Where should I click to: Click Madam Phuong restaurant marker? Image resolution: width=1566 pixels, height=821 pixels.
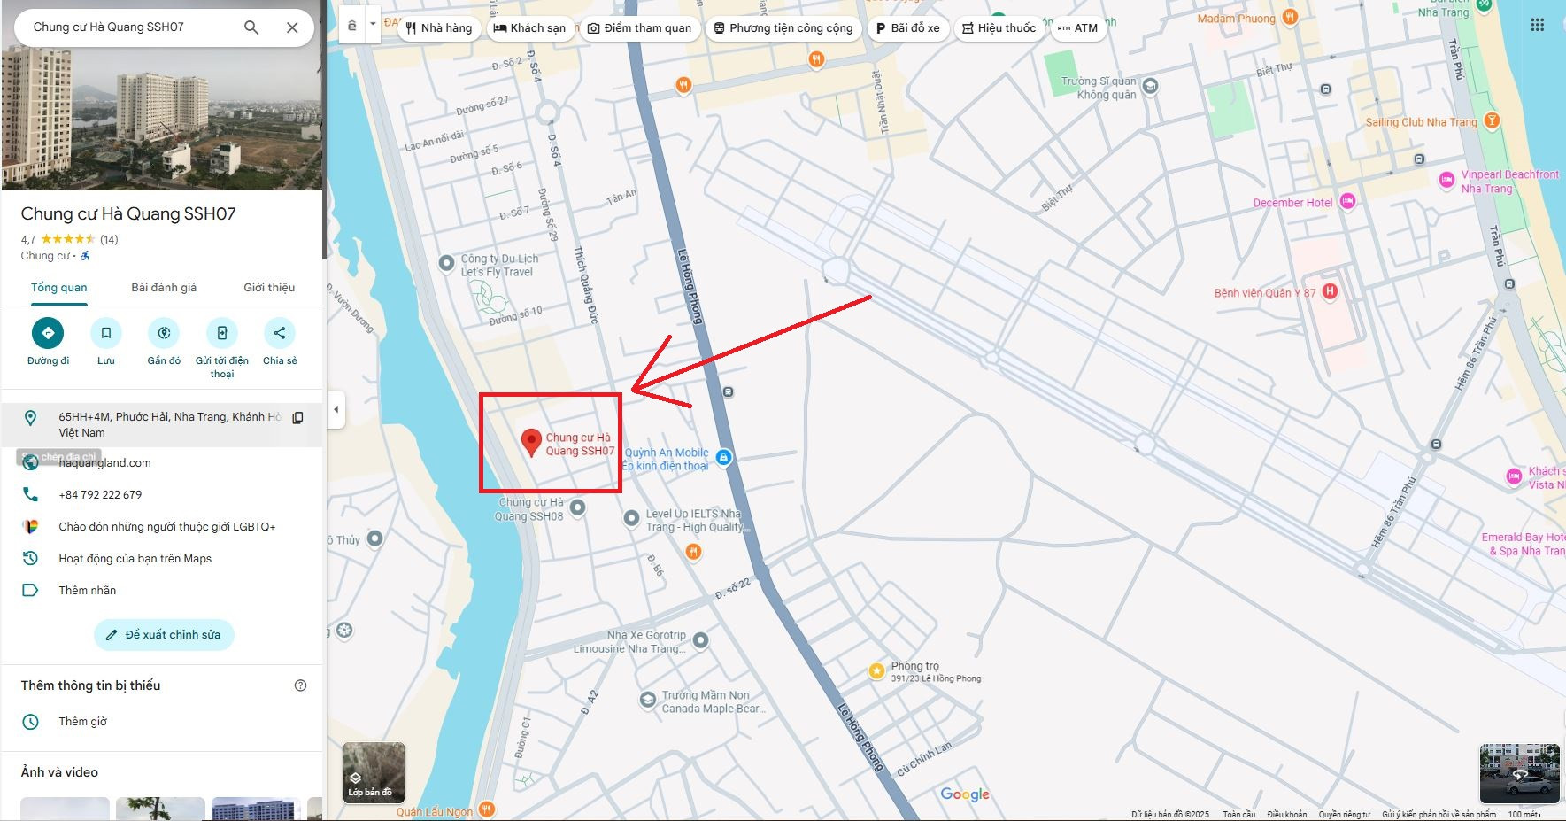click(1290, 17)
